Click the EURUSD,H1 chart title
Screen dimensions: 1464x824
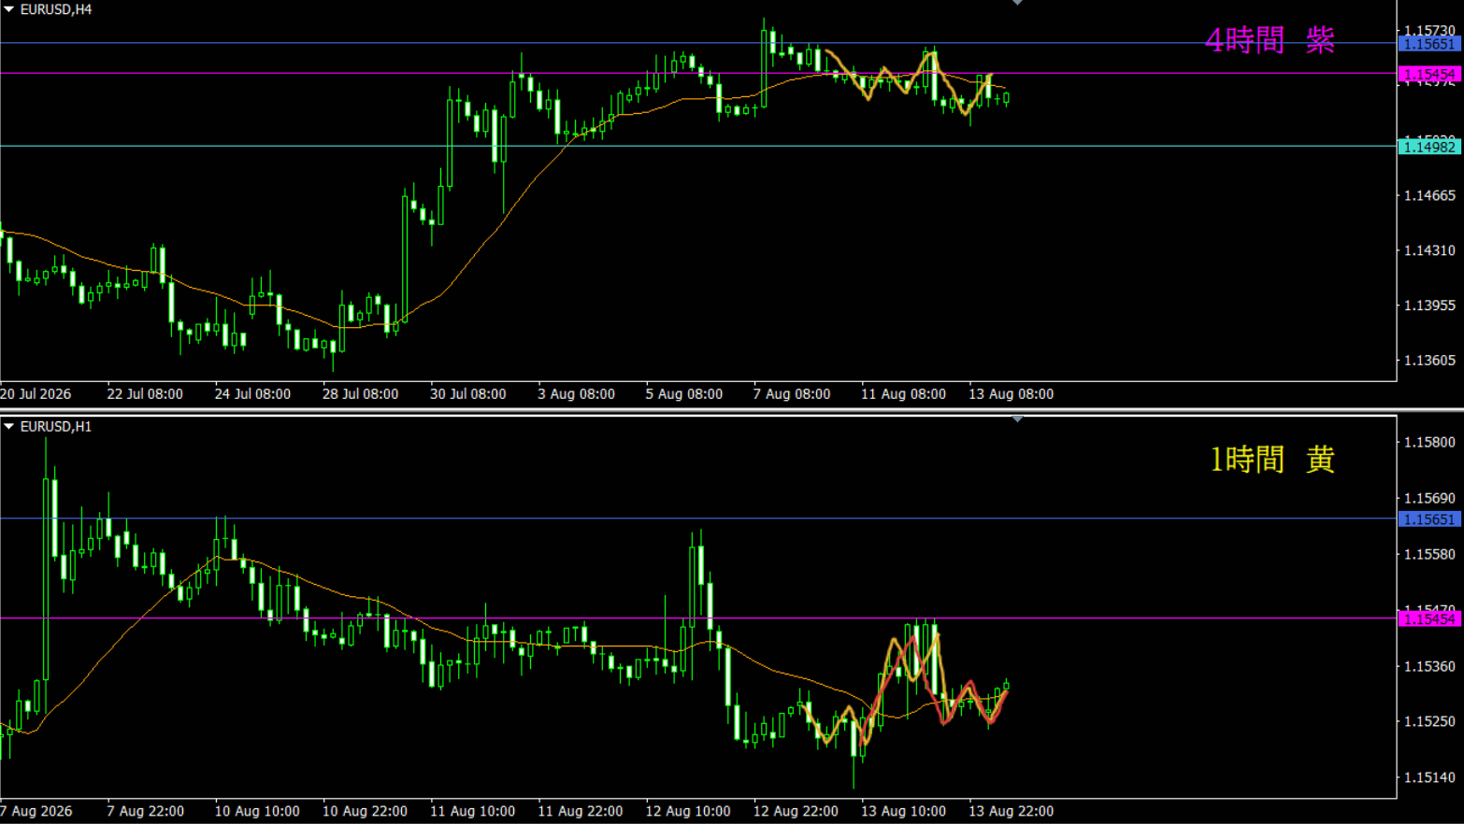pos(56,426)
